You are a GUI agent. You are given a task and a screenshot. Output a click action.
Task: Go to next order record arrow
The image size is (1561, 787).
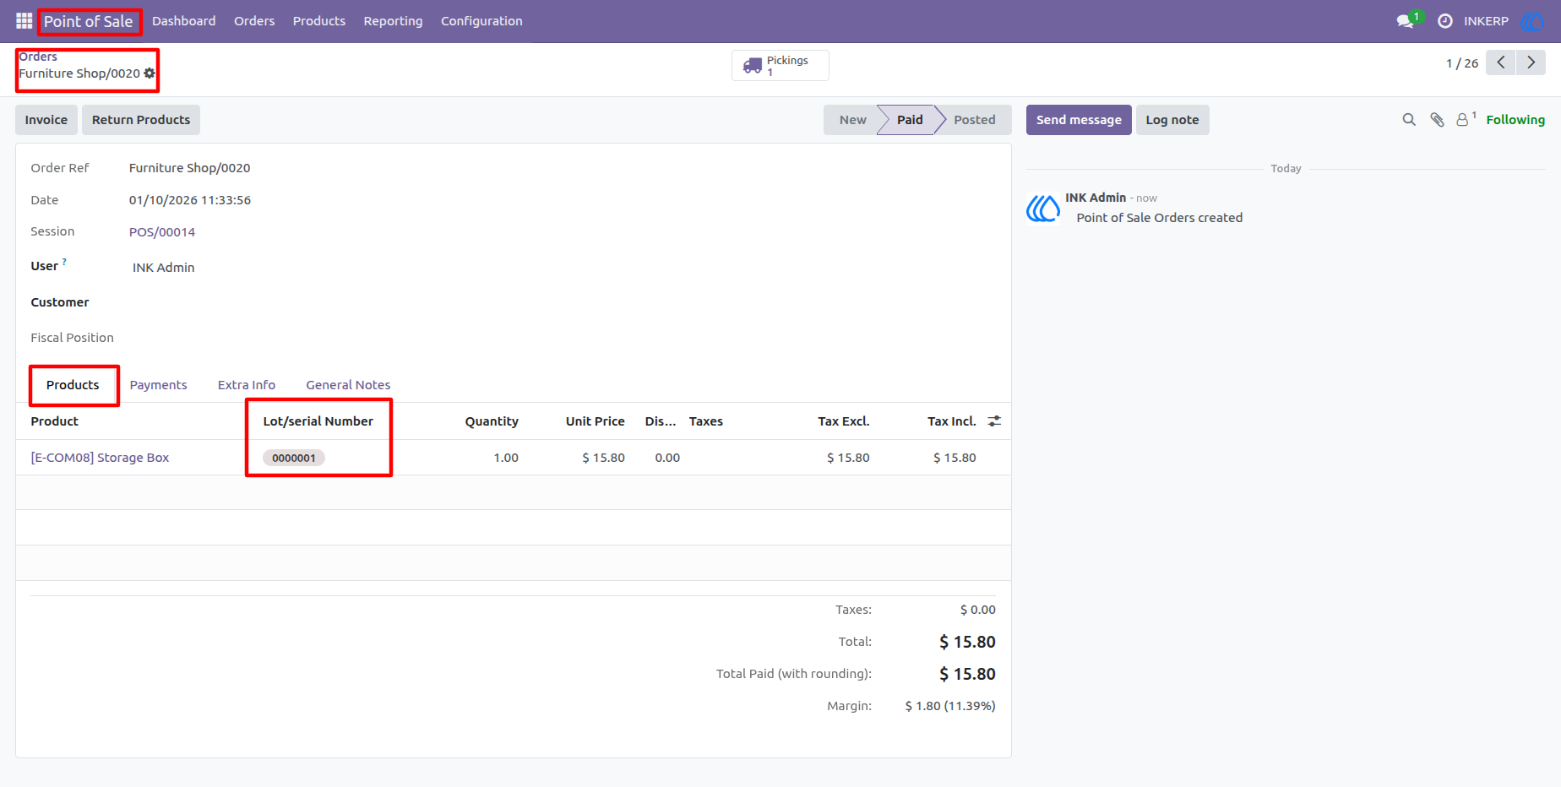(1531, 62)
